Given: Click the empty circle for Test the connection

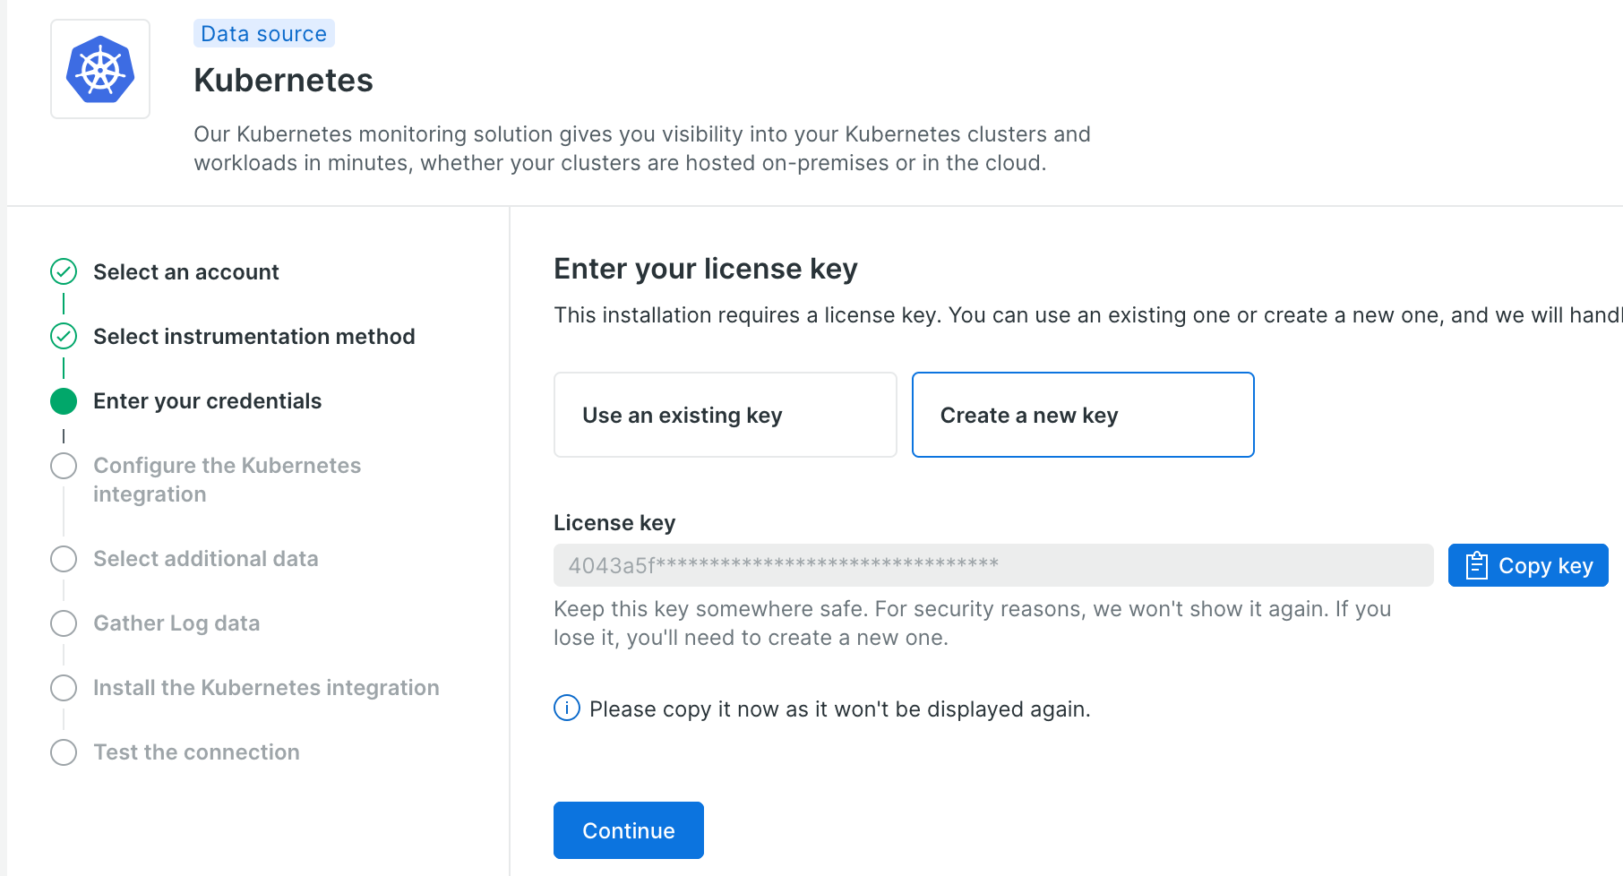Looking at the screenshot, I should pos(64,752).
